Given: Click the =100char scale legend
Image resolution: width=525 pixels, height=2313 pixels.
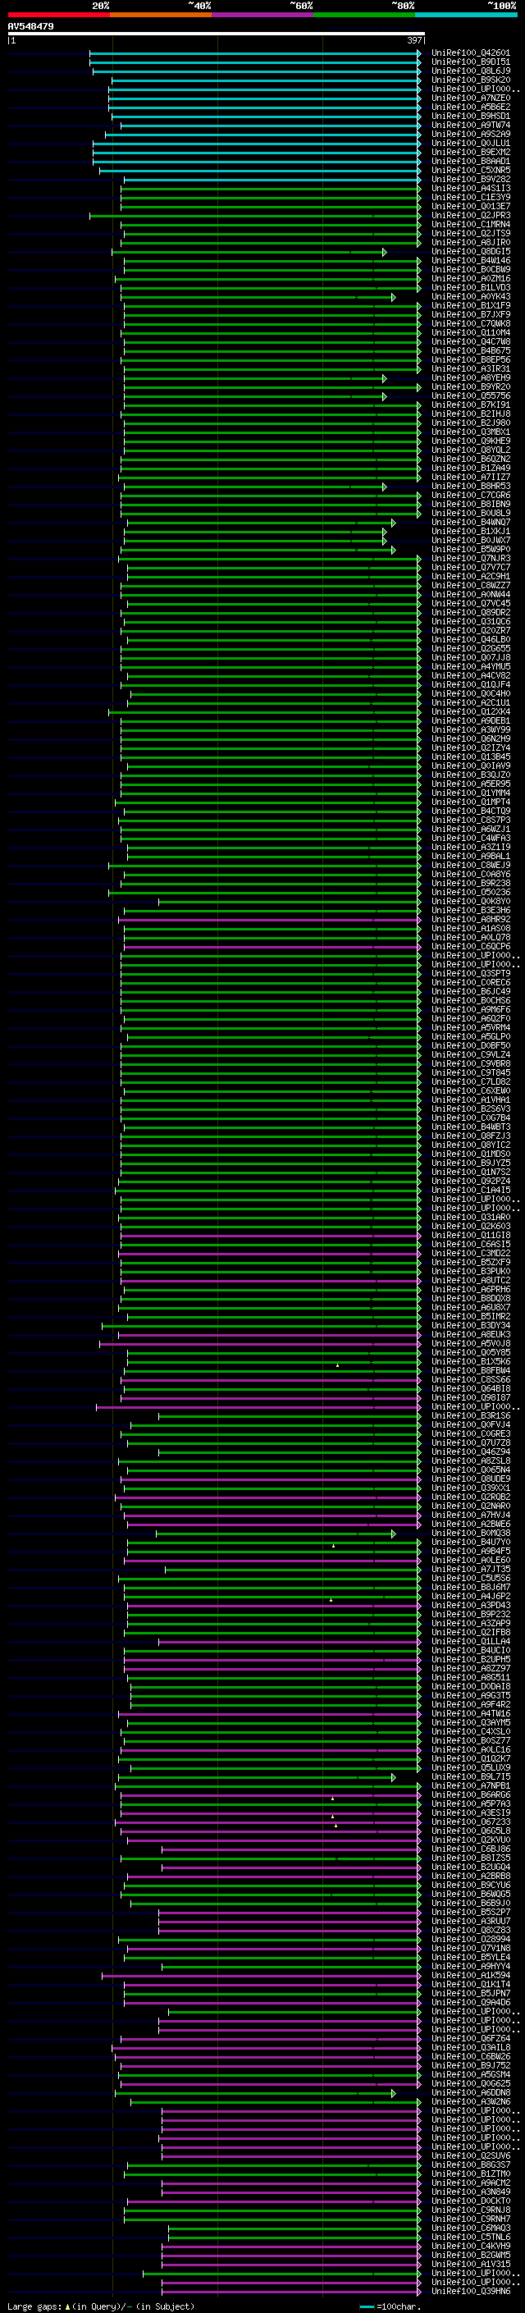Looking at the screenshot, I should pos(390,2306).
